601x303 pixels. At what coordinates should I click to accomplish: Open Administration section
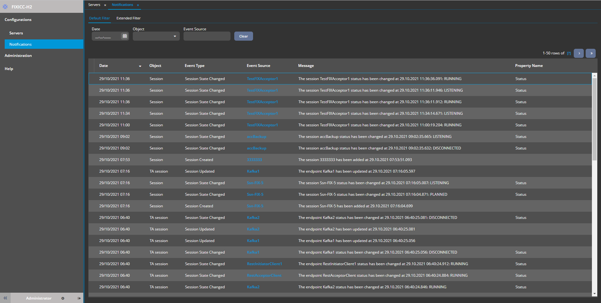click(18, 55)
